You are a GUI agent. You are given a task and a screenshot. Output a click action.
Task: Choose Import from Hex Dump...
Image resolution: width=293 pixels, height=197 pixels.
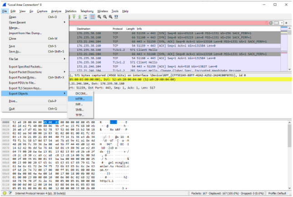tap(34, 33)
